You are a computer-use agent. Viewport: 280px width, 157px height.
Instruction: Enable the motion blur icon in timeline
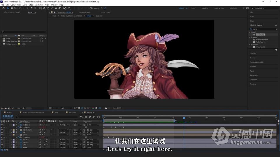(x=94, y=117)
